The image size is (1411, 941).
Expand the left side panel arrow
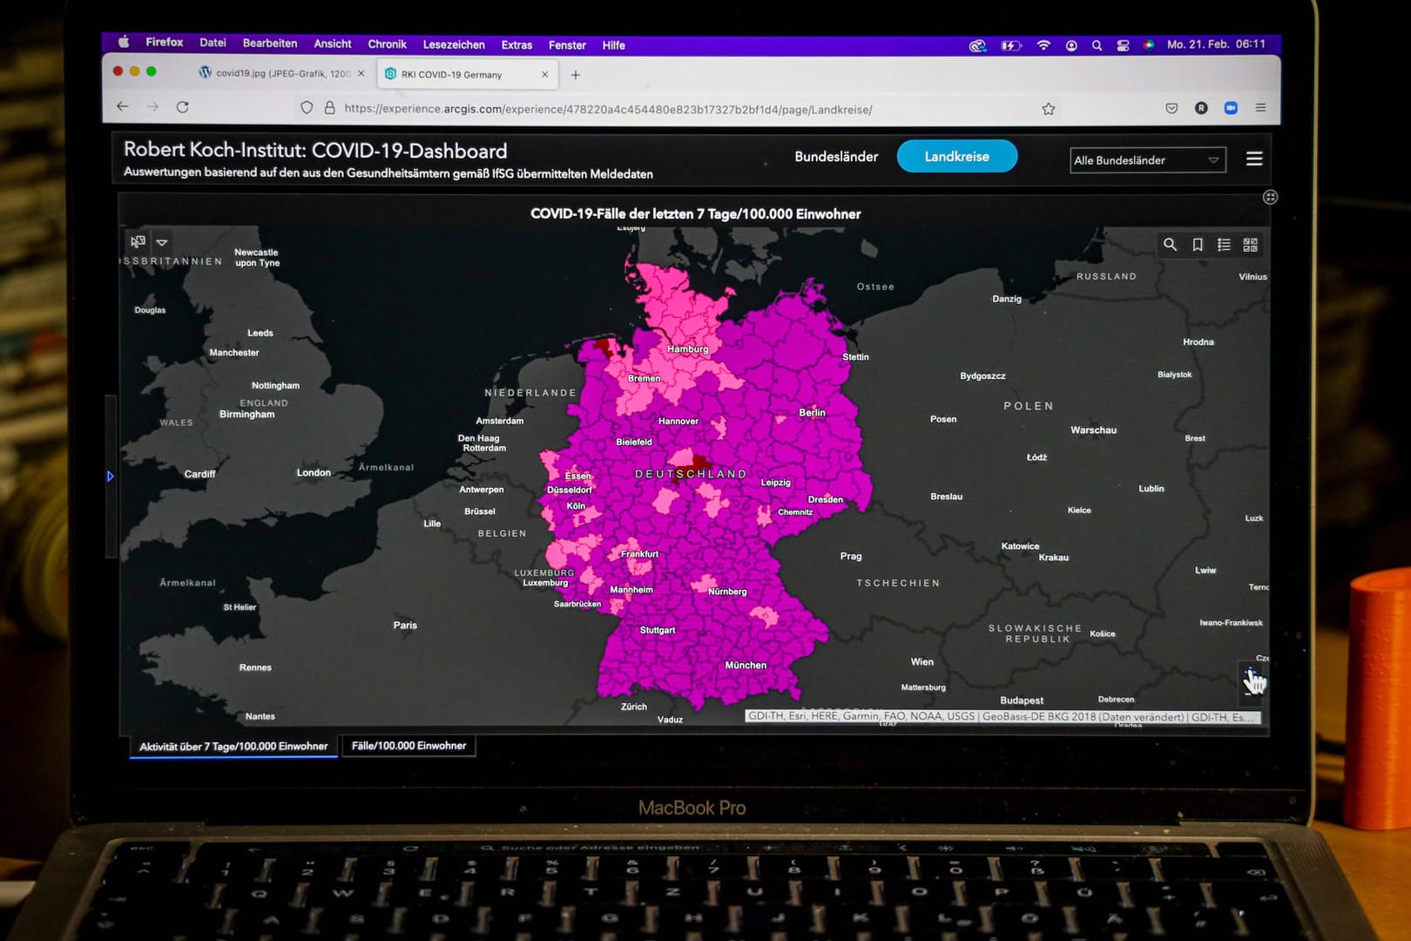[111, 476]
